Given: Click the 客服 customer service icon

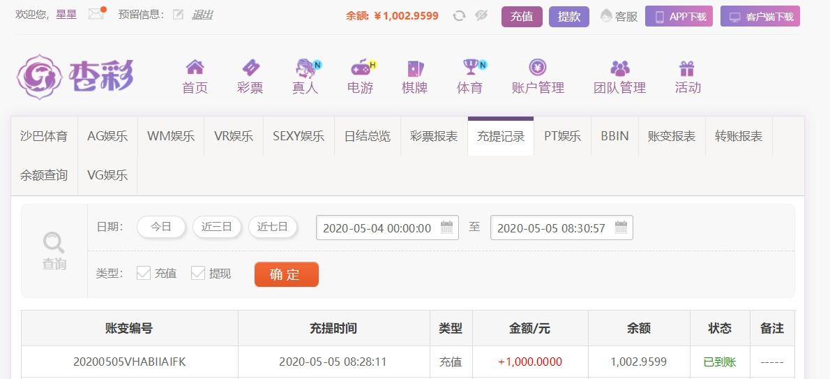Looking at the screenshot, I should click(606, 17).
